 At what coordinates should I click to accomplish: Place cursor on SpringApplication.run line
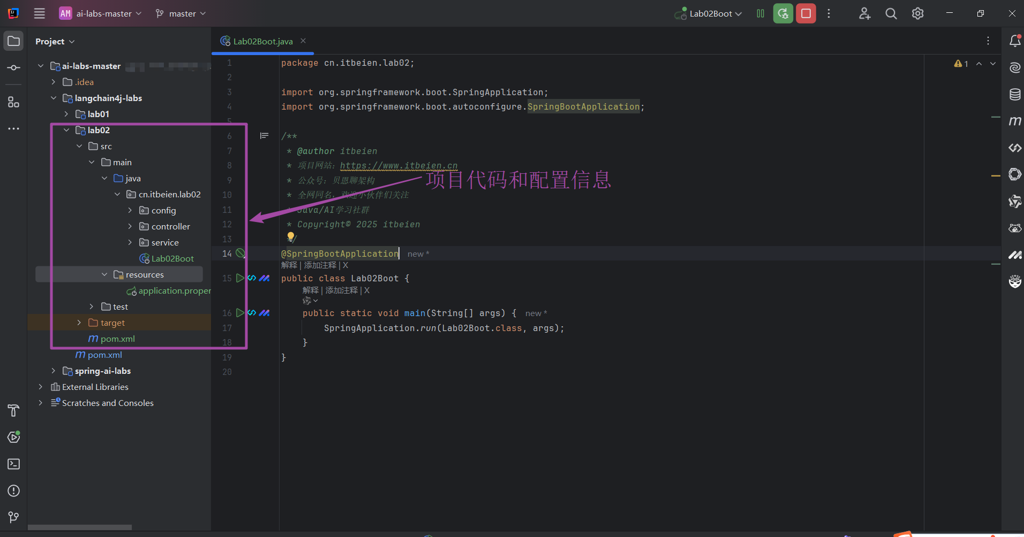pos(445,328)
